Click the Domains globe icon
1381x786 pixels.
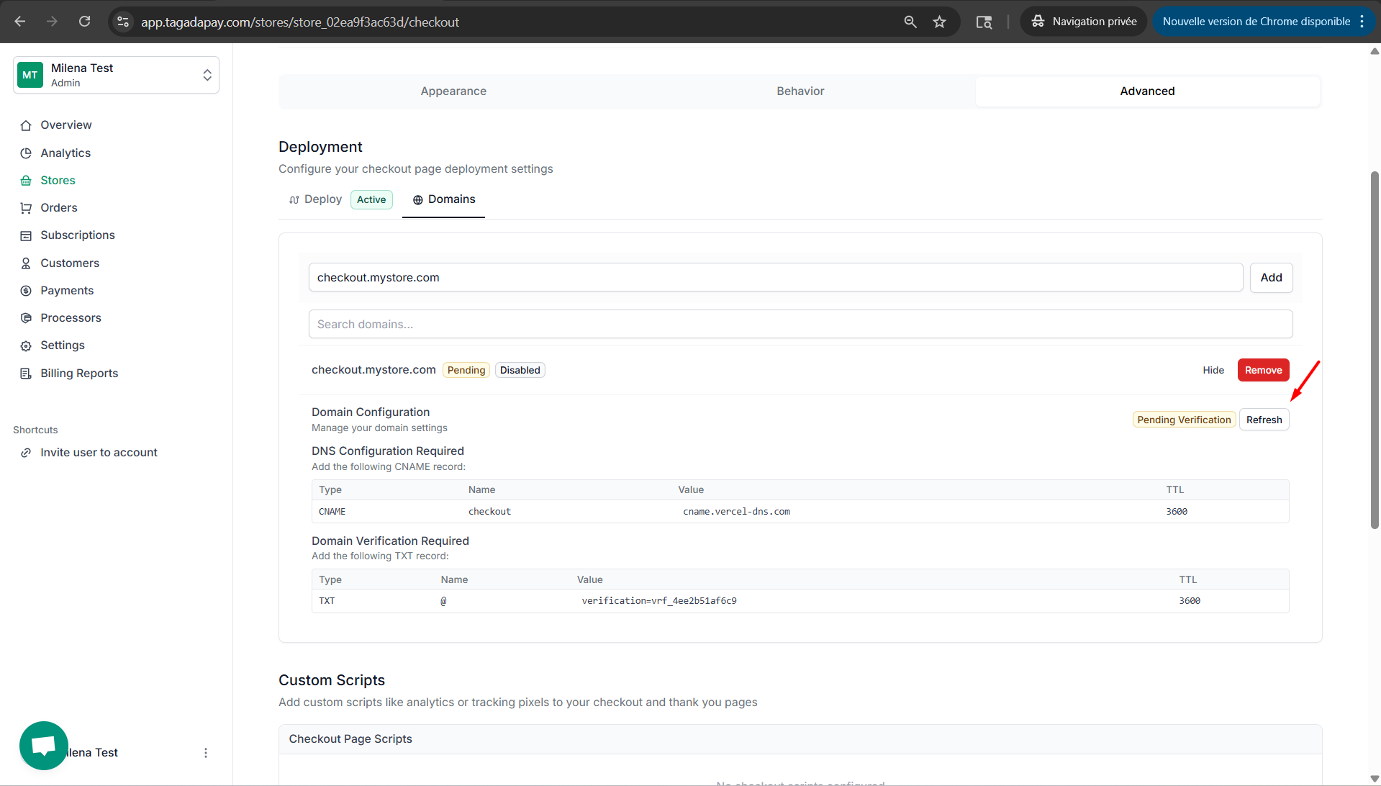pos(418,200)
